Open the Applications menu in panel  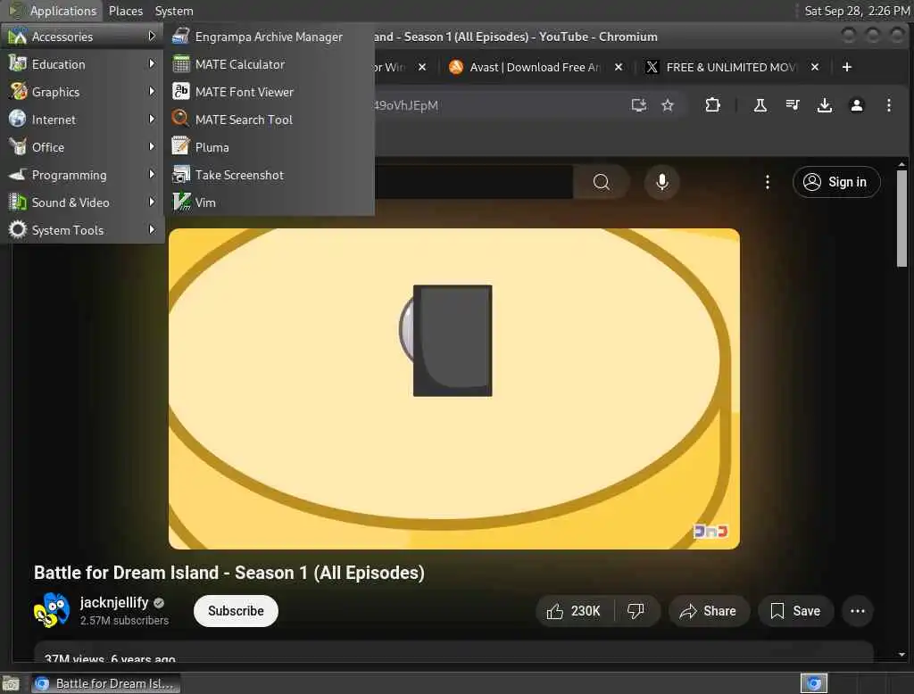(x=54, y=11)
